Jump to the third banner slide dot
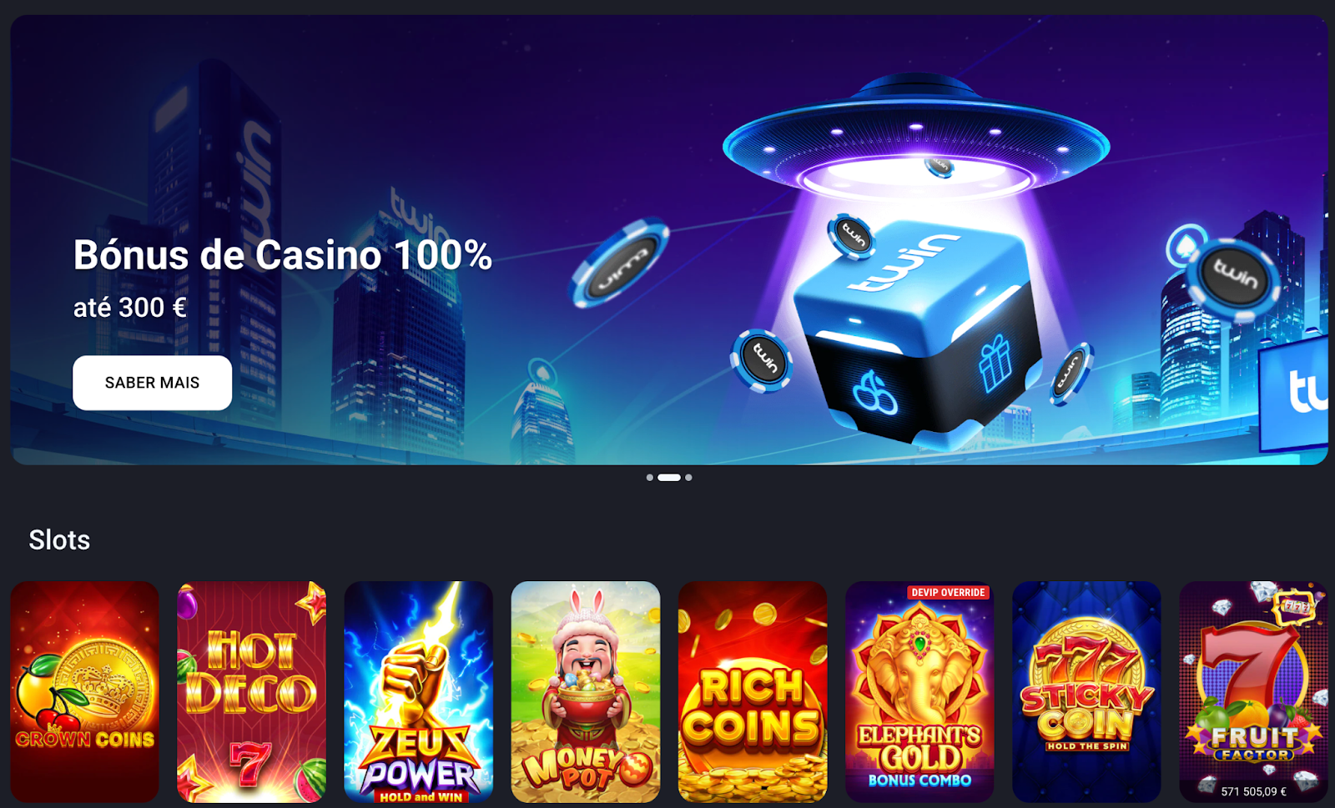The width and height of the screenshot is (1335, 808). point(688,478)
